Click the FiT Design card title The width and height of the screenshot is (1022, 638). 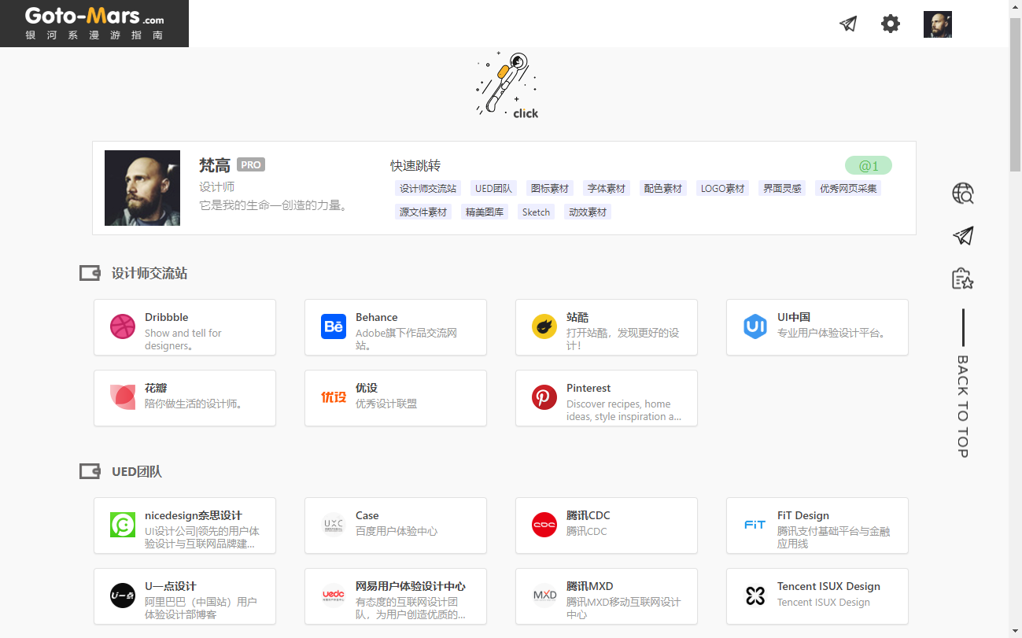point(803,515)
